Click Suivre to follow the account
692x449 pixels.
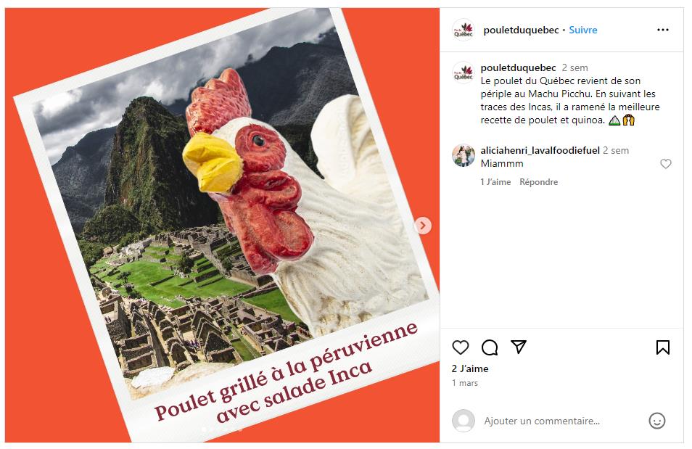pyautogui.click(x=583, y=30)
